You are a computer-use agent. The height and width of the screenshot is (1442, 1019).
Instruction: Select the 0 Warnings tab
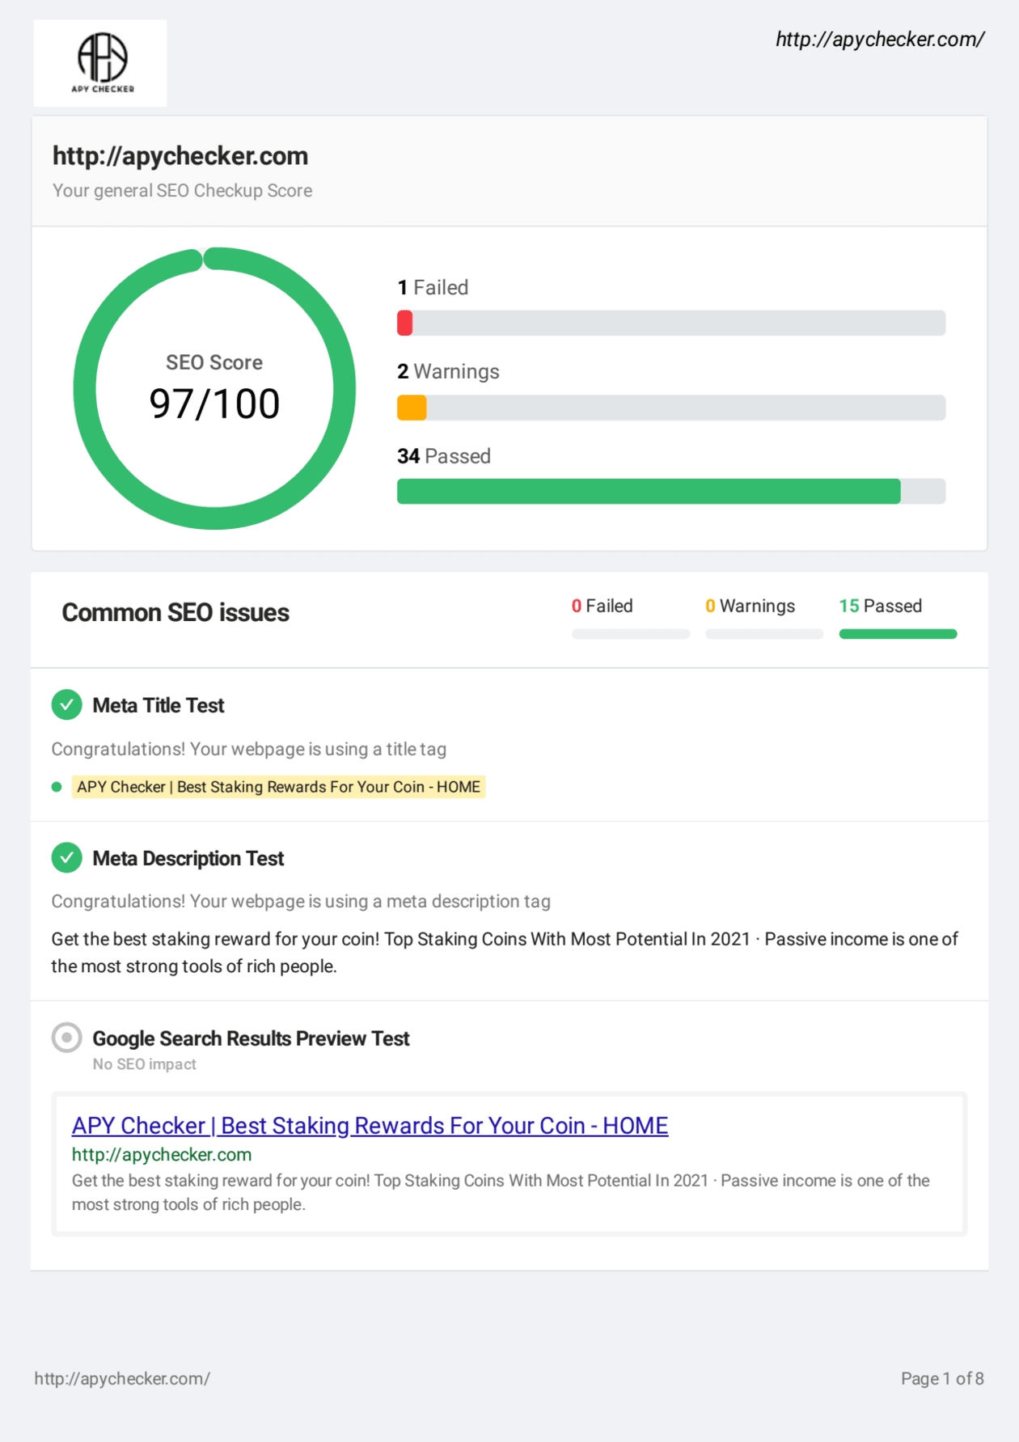(750, 607)
